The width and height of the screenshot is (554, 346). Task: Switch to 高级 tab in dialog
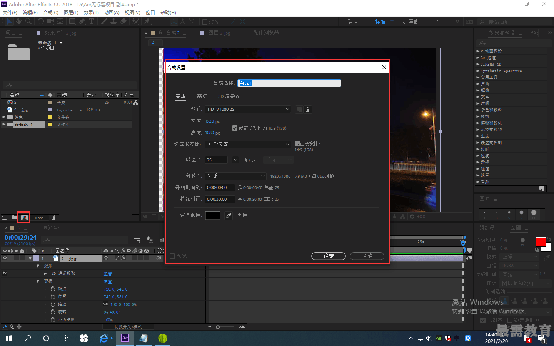click(x=202, y=96)
